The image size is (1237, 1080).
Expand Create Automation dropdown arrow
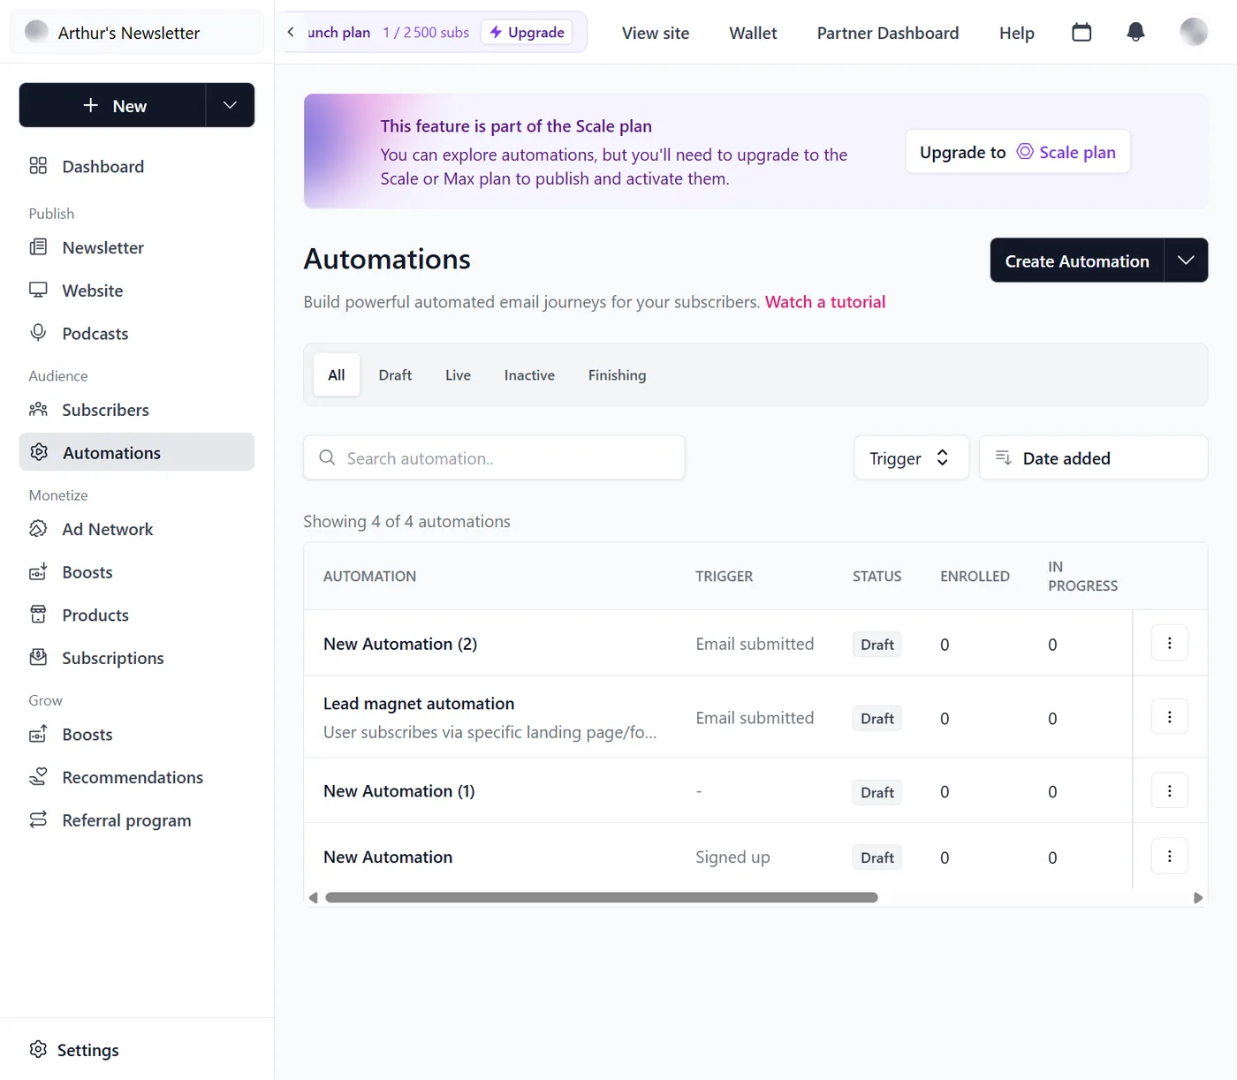[1186, 261]
